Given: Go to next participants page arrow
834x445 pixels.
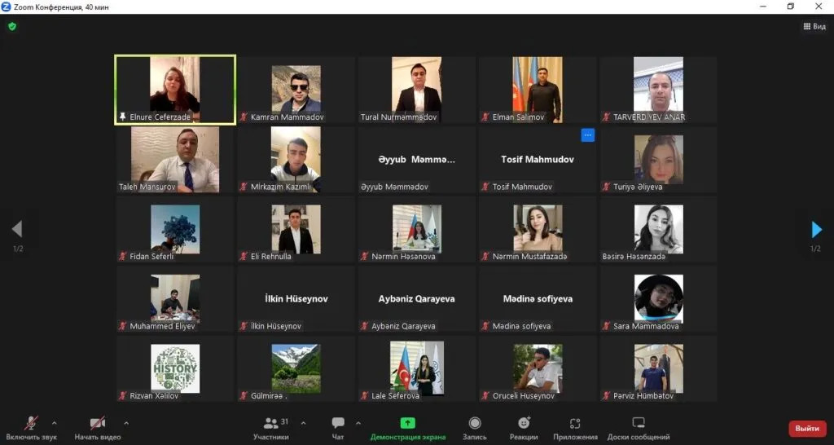Looking at the screenshot, I should [x=816, y=229].
